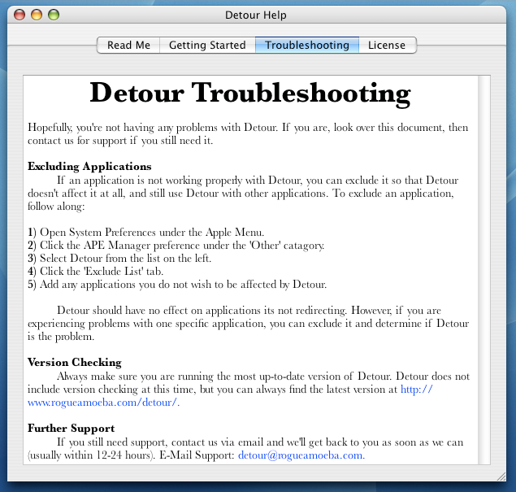The image size is (516, 492).
Task: Show the License tab
Action: [388, 45]
